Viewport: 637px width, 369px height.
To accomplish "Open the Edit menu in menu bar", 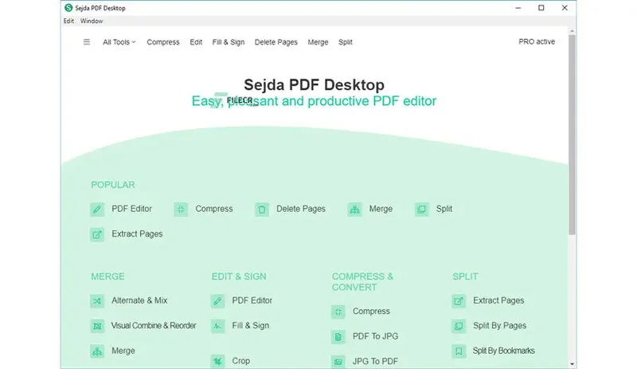I will (x=68, y=21).
